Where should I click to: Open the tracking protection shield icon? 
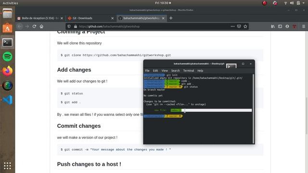(69, 26)
